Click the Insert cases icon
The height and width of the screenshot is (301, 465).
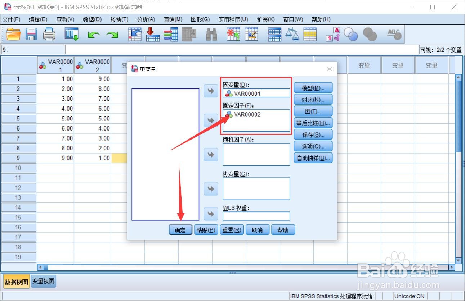(x=233, y=34)
